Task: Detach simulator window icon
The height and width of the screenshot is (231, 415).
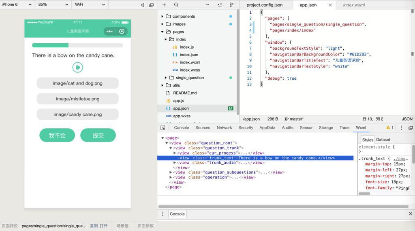Action: 152,5
